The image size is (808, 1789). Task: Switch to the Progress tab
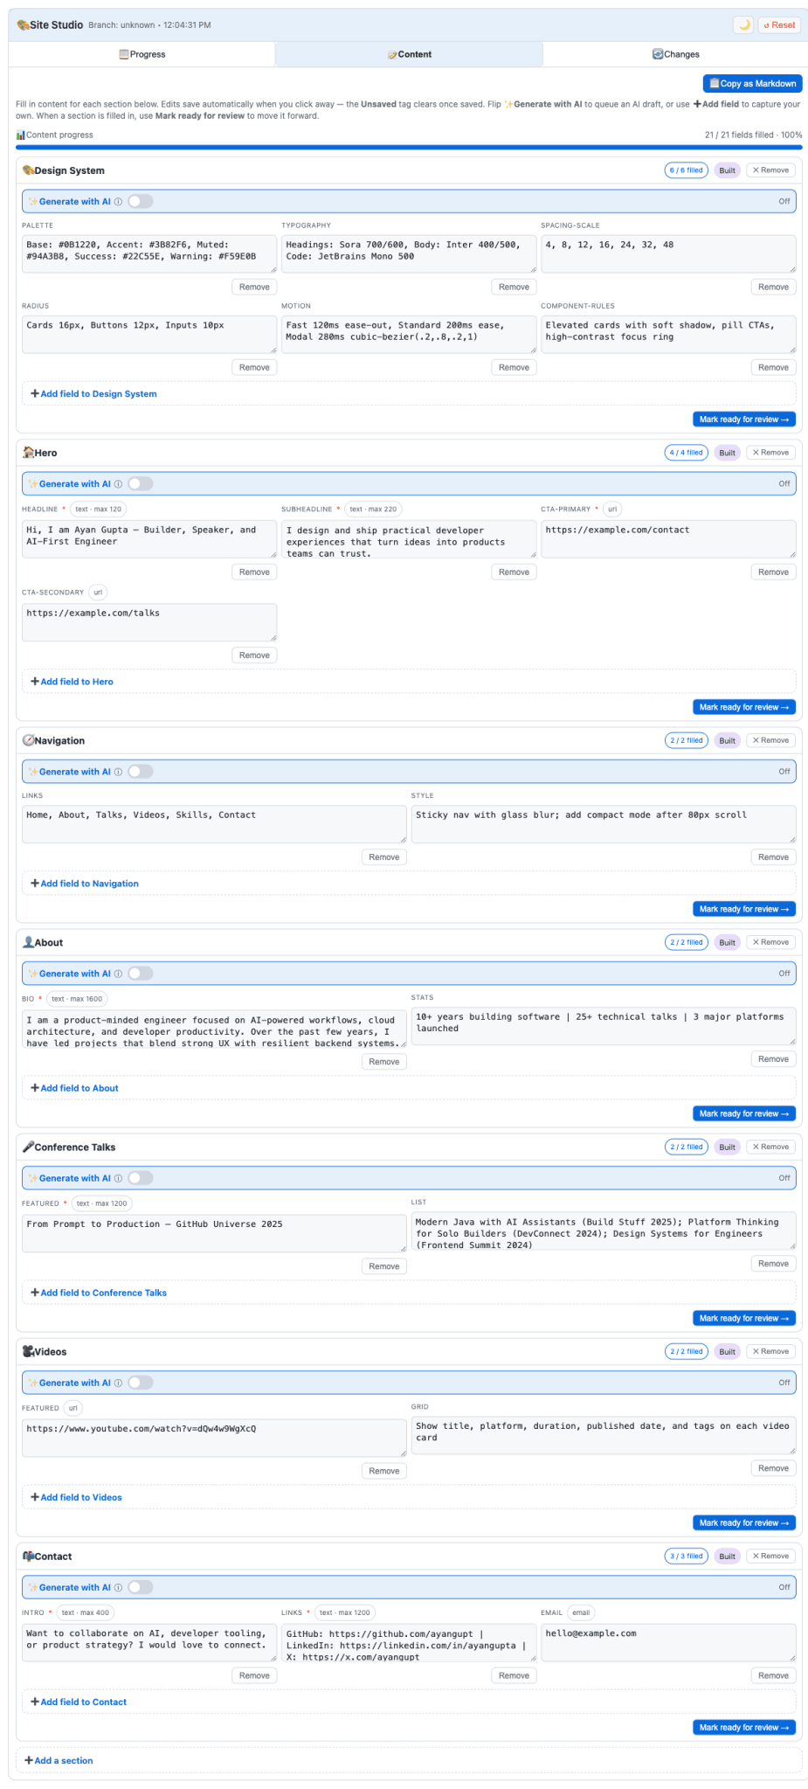(142, 54)
